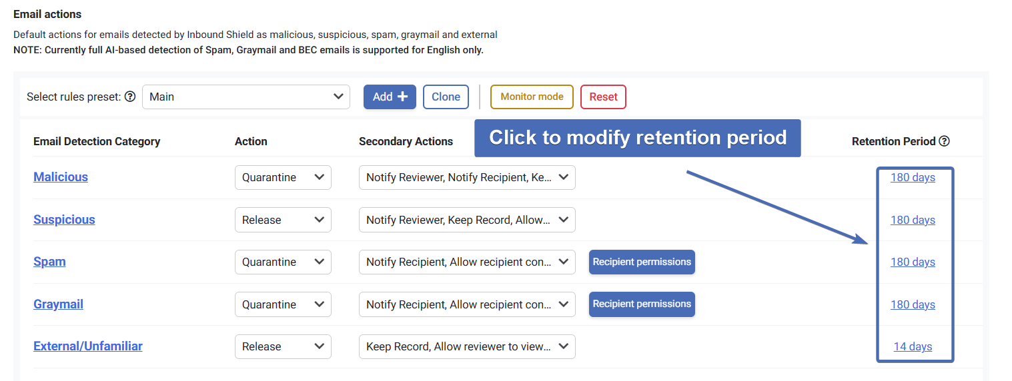
Task: Click help icon next to Retention Period
Action: (x=944, y=141)
